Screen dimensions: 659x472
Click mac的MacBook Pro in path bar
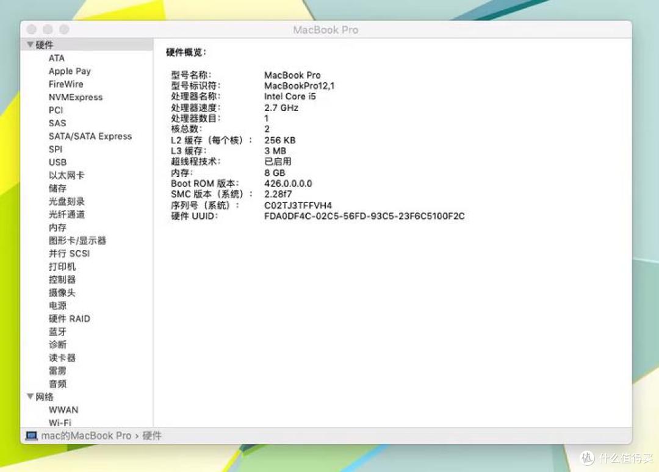click(x=86, y=435)
